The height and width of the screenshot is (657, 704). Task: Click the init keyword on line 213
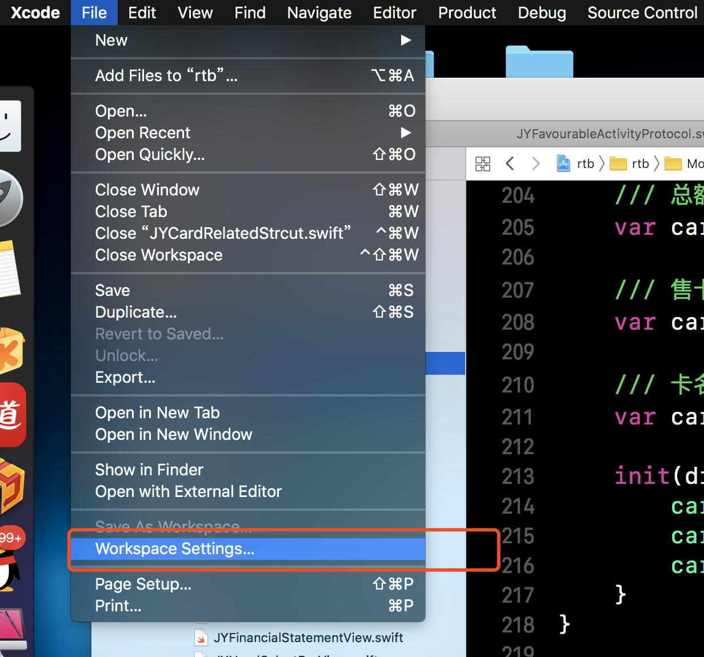[x=642, y=476]
